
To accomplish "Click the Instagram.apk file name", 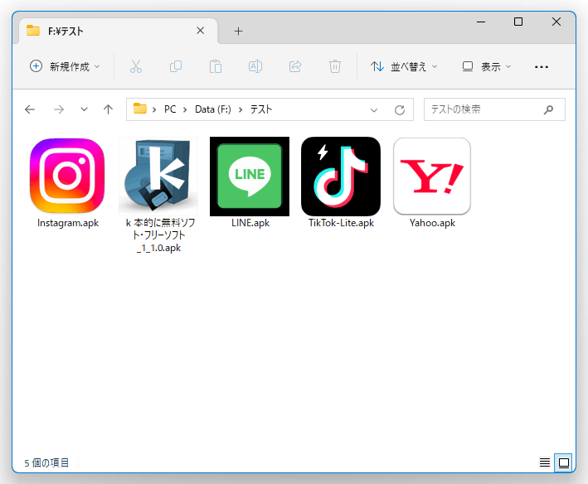I will pos(68,223).
